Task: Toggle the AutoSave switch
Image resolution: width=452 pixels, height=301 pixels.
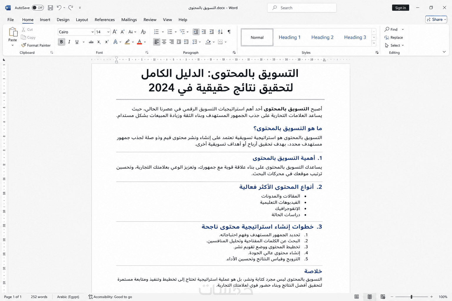Action: tap(38, 8)
